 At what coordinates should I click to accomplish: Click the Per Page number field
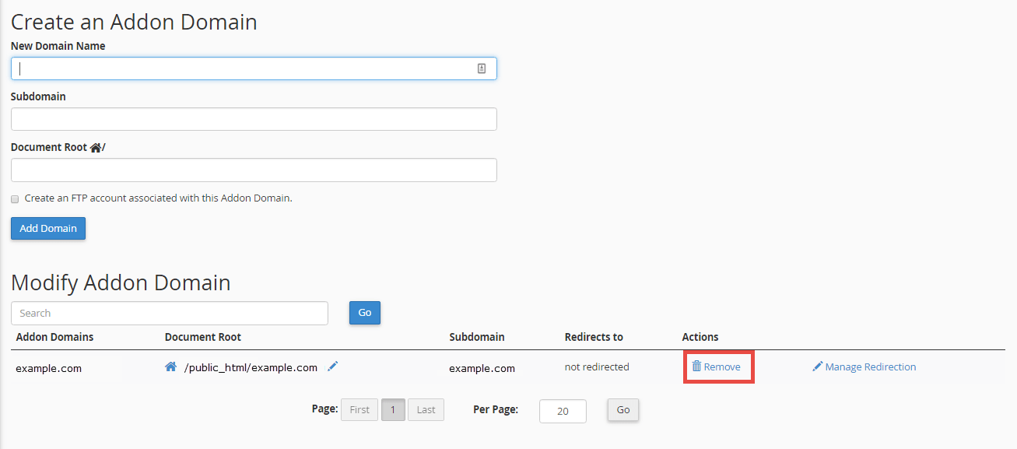click(x=563, y=411)
